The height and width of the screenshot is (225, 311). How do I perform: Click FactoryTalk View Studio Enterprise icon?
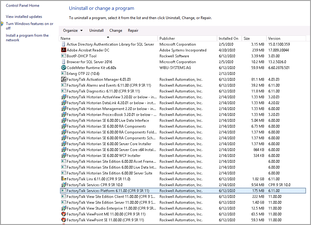[x=63, y=208]
